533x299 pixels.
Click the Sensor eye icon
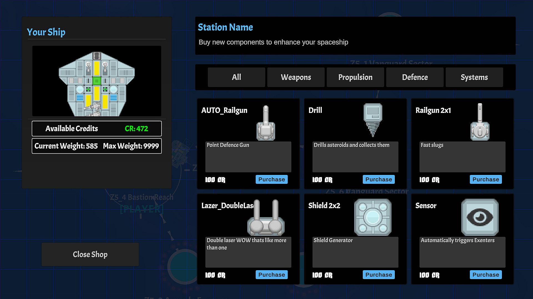click(x=480, y=217)
